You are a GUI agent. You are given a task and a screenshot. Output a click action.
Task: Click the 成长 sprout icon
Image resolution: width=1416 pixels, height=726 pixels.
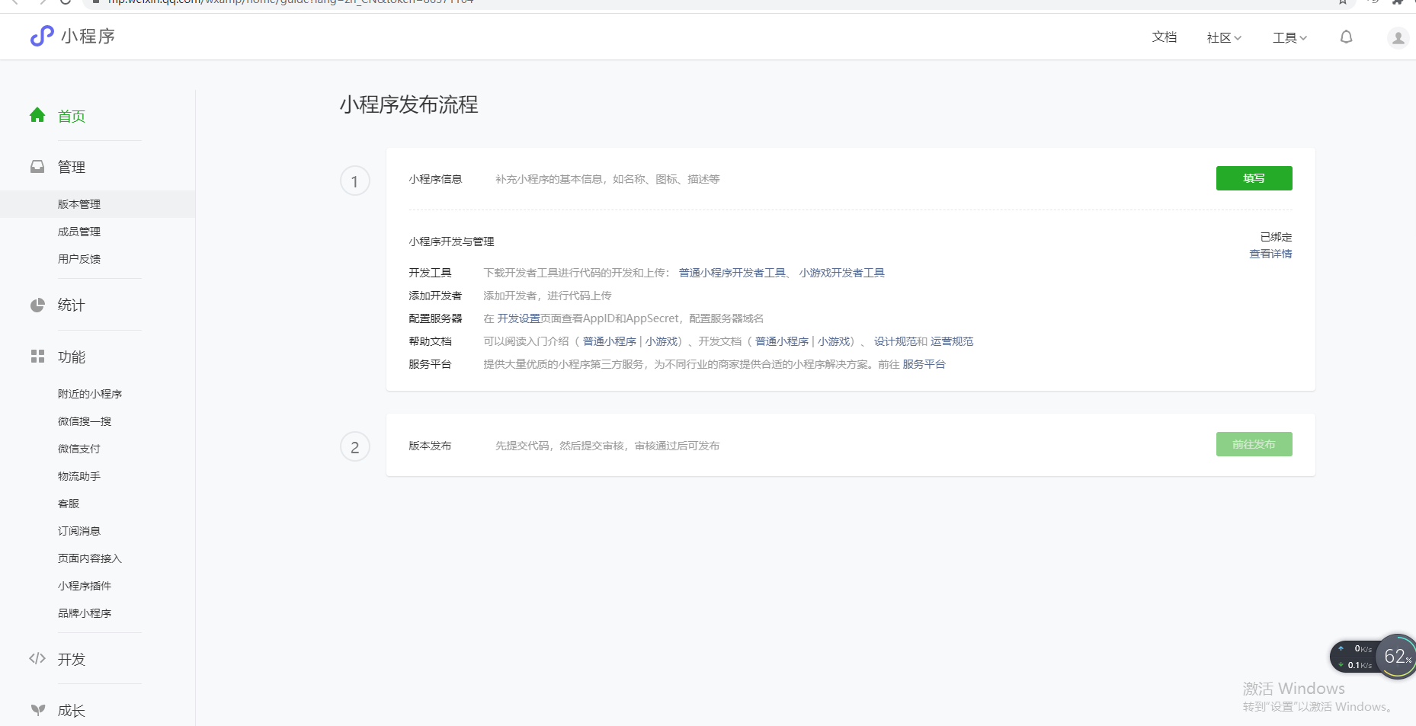click(37, 710)
